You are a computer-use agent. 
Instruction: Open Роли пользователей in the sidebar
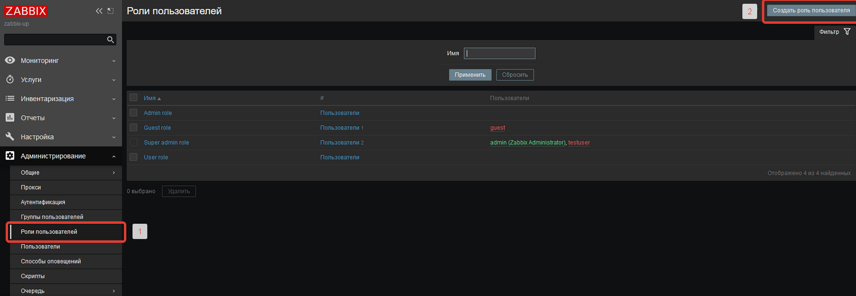tap(66, 232)
